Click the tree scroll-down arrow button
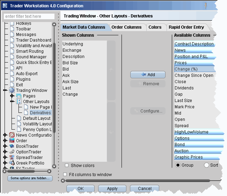The height and width of the screenshot is (196, 227). [54, 166]
